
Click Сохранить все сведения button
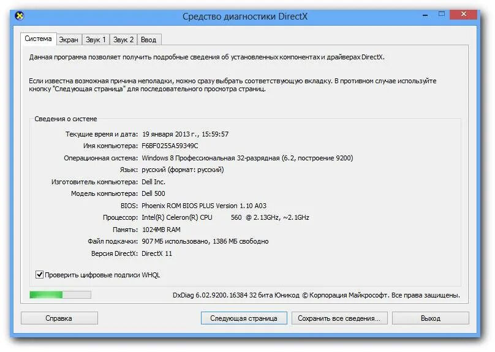tap(339, 318)
